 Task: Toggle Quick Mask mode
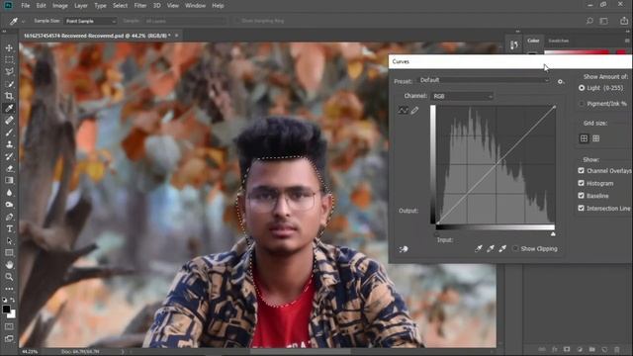9,326
